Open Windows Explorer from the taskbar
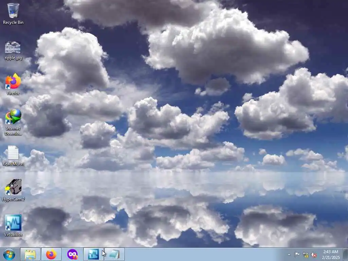Screen dimensions: 348x261 (x=30, y=254)
